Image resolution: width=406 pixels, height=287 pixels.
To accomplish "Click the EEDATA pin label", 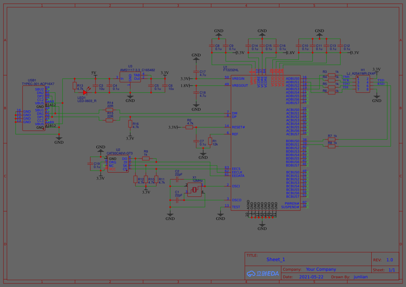I will (238, 176).
